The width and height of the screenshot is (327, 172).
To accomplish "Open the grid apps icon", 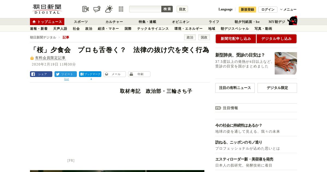I will point(121,9).
